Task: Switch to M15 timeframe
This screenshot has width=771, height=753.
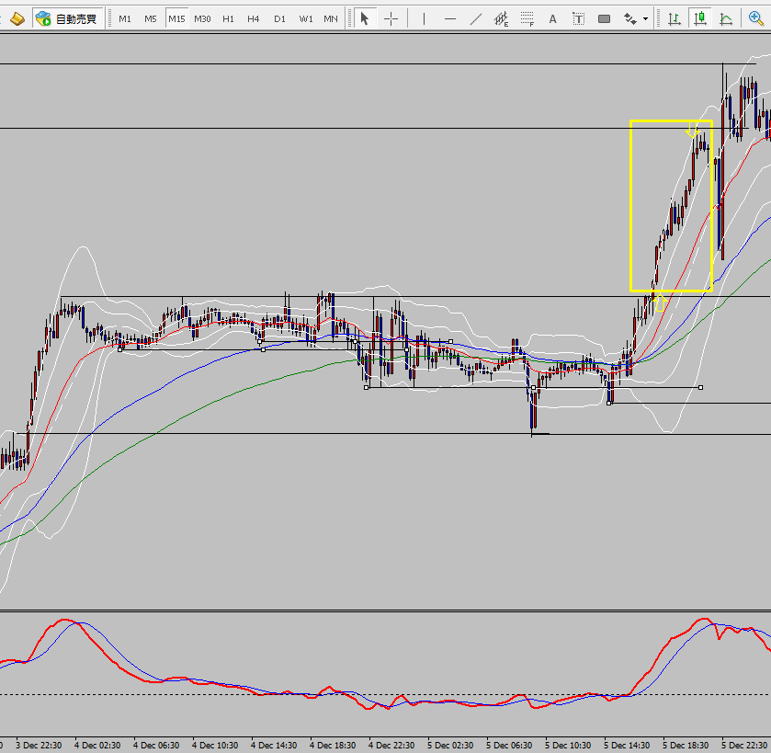Action: (176, 18)
